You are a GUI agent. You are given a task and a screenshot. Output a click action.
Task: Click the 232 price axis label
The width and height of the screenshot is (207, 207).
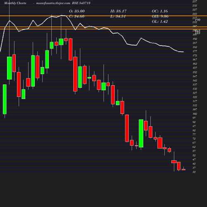(195, 6)
